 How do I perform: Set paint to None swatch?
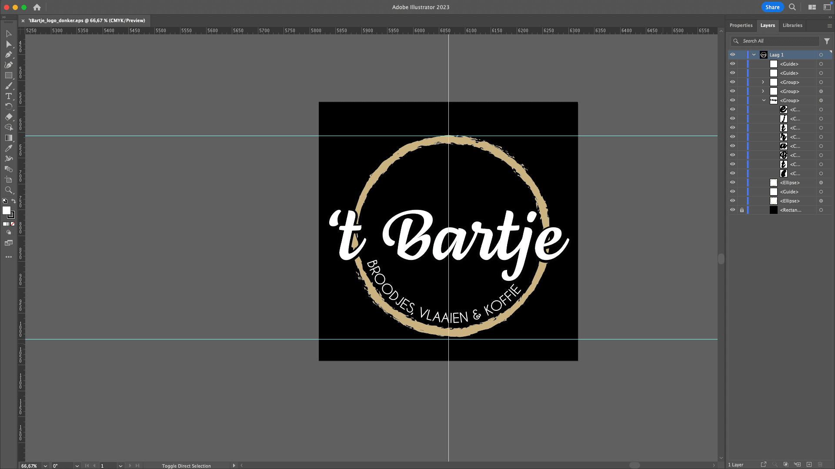[x=13, y=224]
